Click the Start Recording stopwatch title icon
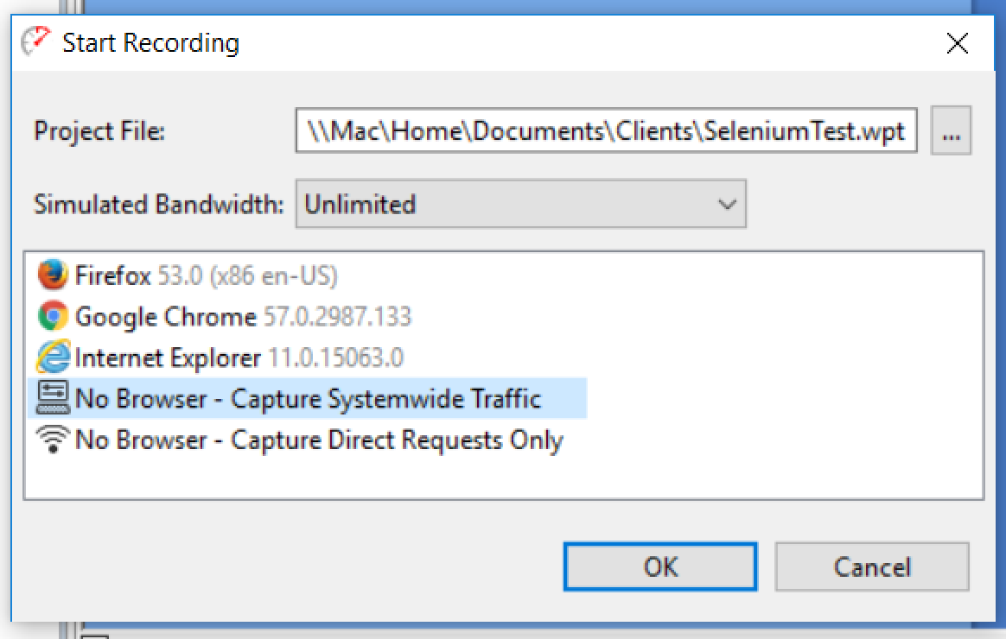 click(x=35, y=42)
